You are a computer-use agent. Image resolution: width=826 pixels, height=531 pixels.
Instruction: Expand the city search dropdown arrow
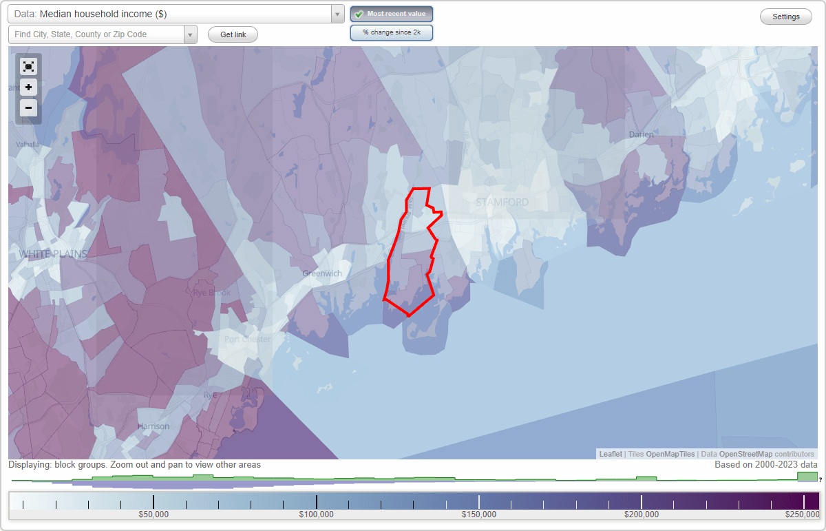point(191,34)
